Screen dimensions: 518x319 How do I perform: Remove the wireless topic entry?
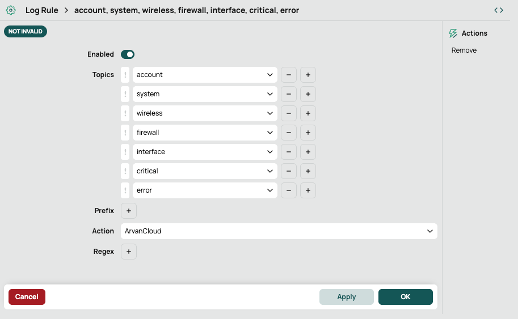click(289, 113)
